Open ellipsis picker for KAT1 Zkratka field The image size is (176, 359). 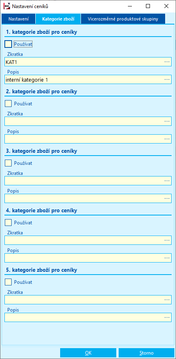coord(167,62)
